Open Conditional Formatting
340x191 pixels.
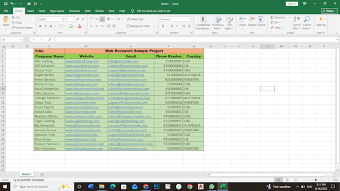[x=203, y=23]
